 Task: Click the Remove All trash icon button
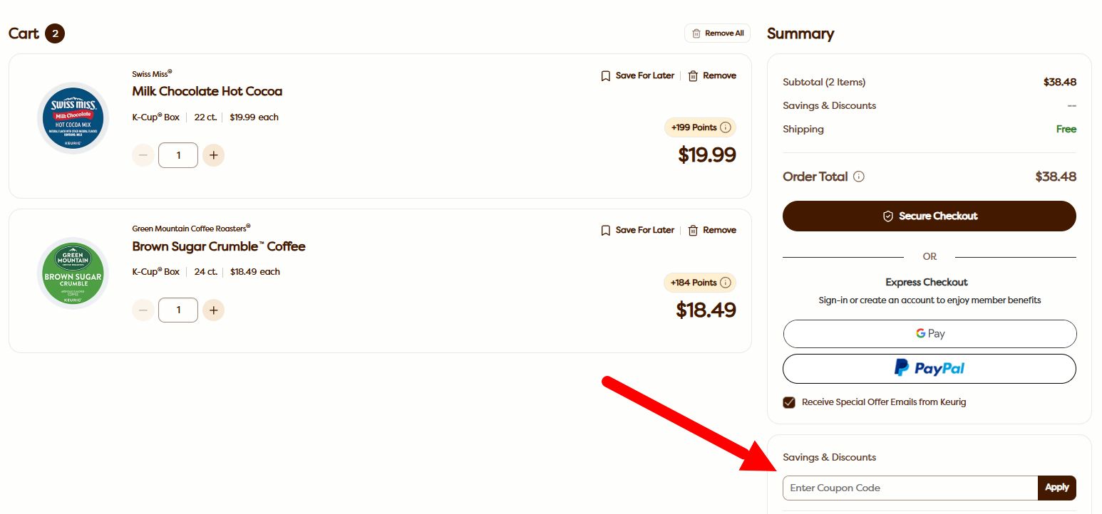(x=717, y=33)
